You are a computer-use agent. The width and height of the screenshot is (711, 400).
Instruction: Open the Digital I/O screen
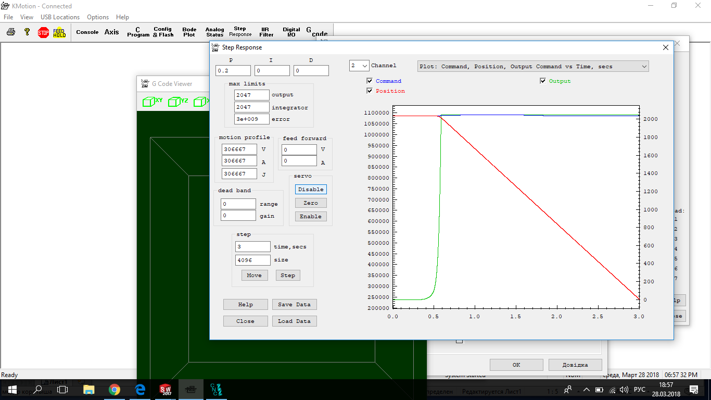291,32
